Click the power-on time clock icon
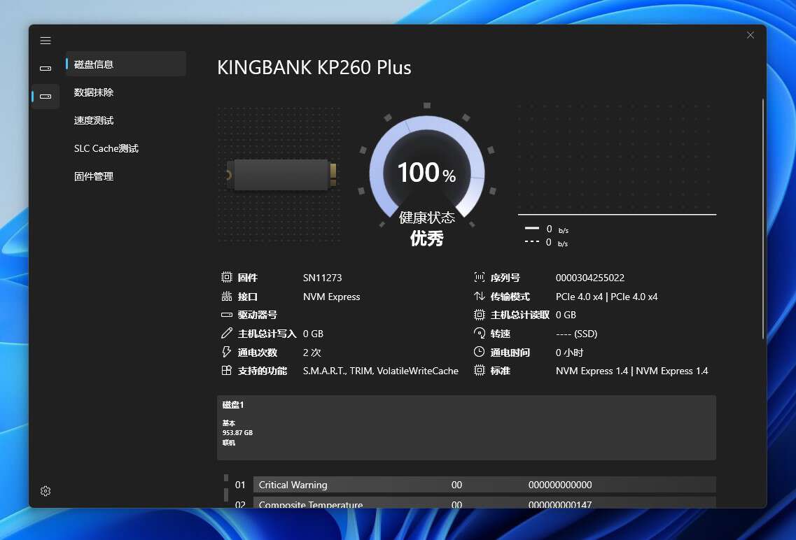The image size is (796, 540). [480, 353]
